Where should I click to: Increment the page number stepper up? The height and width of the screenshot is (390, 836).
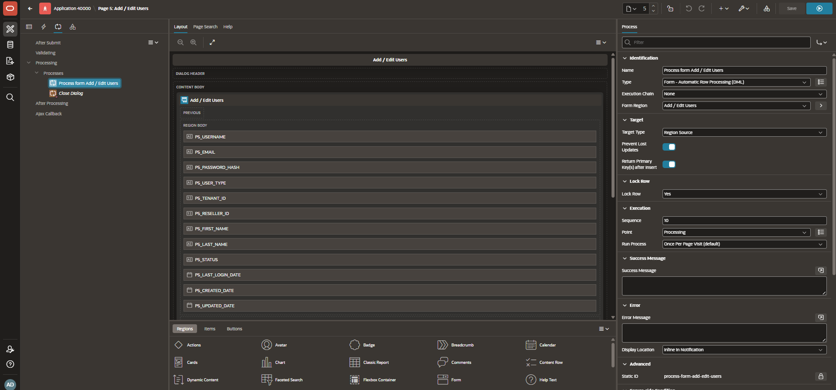653,6
